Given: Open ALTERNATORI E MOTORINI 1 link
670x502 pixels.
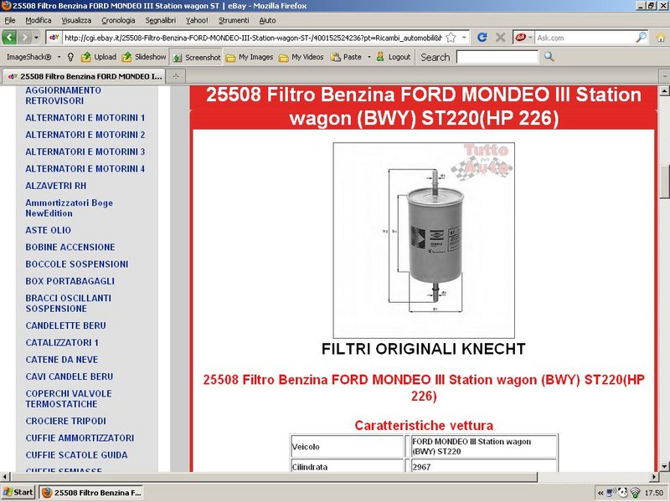Looking at the screenshot, I should tap(85, 118).
